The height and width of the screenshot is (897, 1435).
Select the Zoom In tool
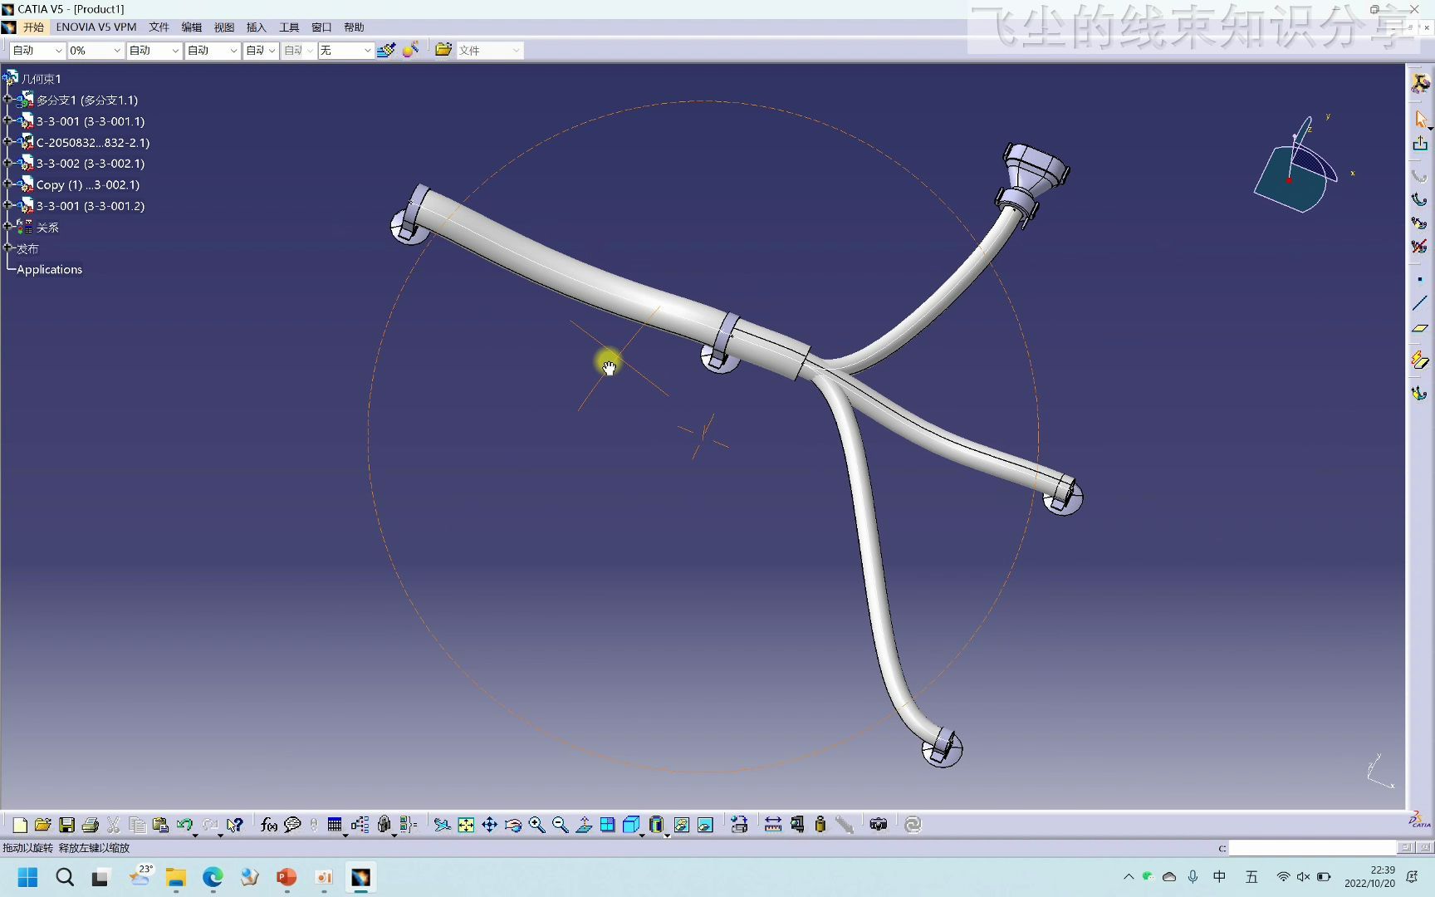pos(537,824)
